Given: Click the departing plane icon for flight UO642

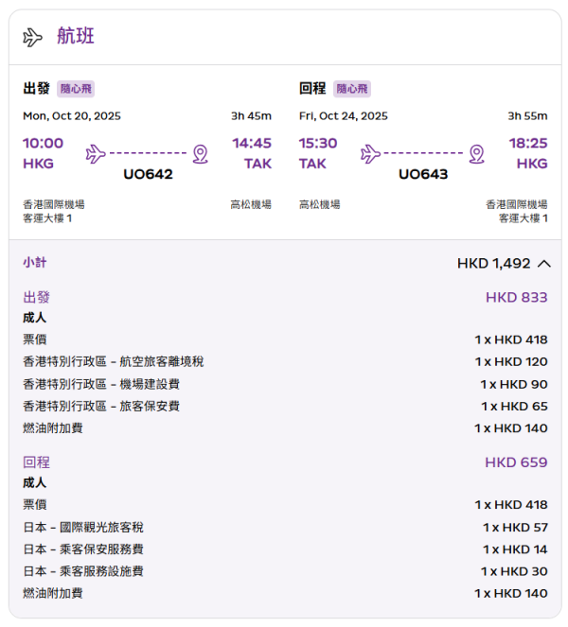Looking at the screenshot, I should 96,154.
